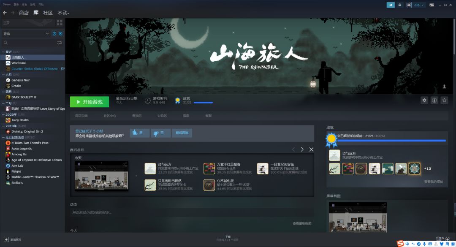Click the 100% achievement progress bar in panel
The height and width of the screenshot is (247, 456).
pyautogui.click(x=391, y=141)
